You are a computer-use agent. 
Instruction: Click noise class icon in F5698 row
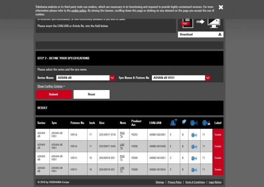194,170
